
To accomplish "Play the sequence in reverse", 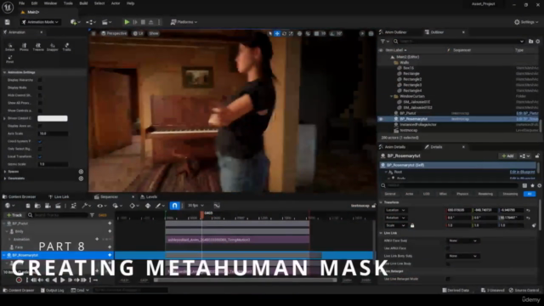I will pyautogui.click(x=54, y=280).
